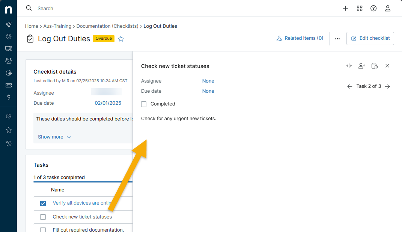
Task: Go to next task with right arrow
Action: click(x=388, y=86)
